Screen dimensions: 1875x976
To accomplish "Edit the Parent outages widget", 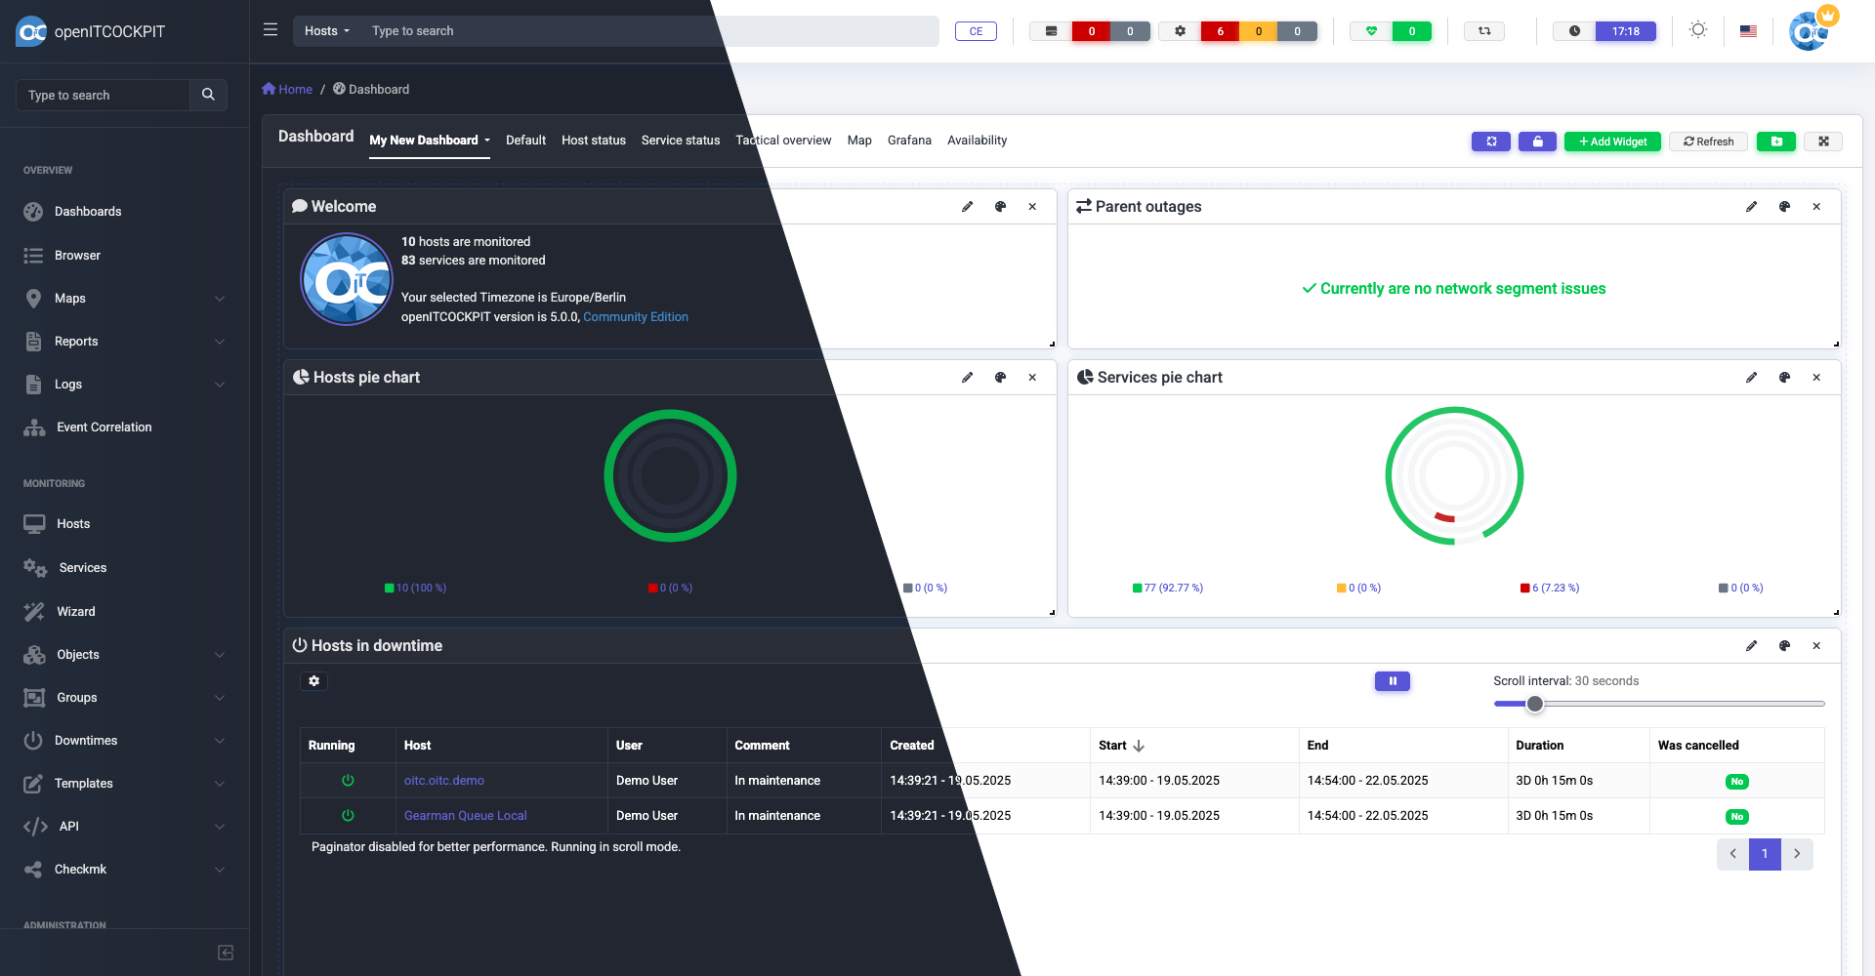I will pos(1751,207).
